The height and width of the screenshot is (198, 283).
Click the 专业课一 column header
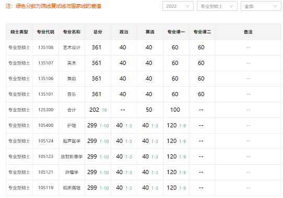176,32
